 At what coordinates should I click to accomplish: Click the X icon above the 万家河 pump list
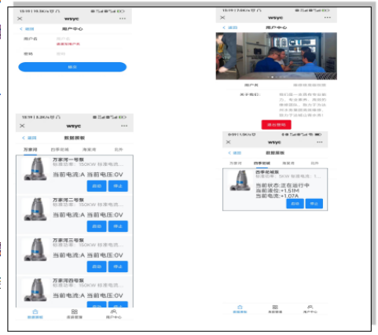pyautogui.click(x=22, y=126)
